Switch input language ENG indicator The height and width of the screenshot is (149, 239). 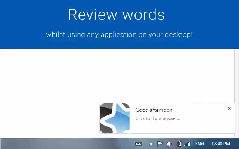[199, 144]
